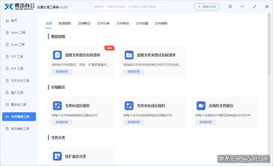
Task: Click the description 将每个文件夹转成单独的压缩包文件
Action: point(148,115)
